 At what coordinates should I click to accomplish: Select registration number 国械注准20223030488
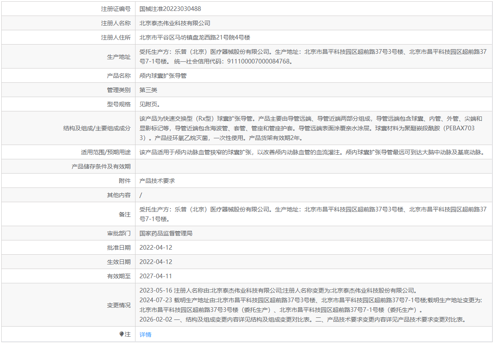170,9
